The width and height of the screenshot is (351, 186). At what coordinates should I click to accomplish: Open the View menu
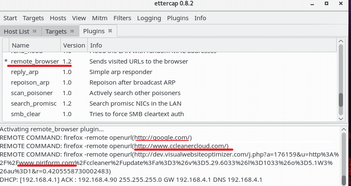coord(79,18)
